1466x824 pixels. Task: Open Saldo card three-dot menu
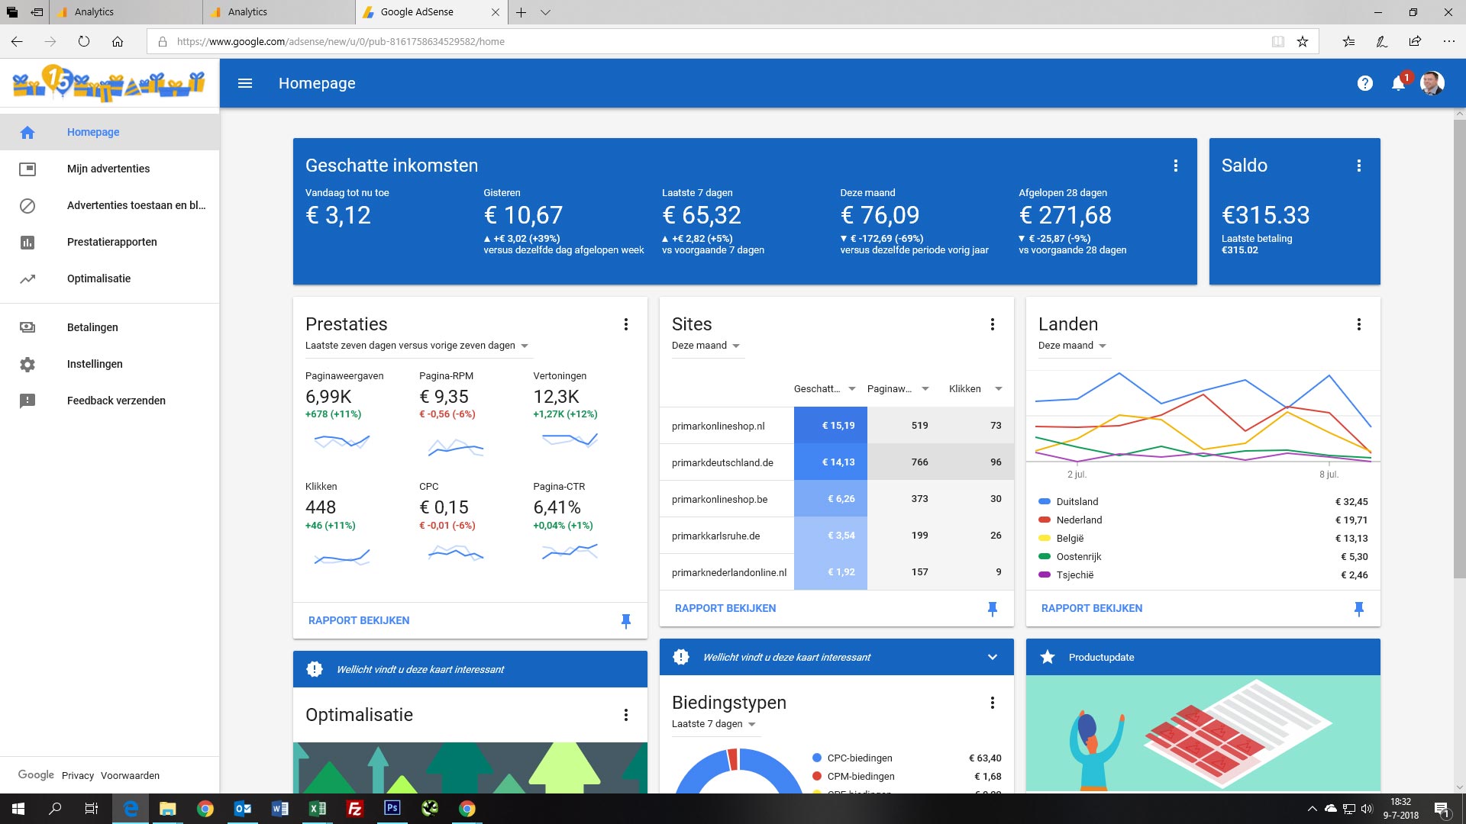coord(1359,166)
